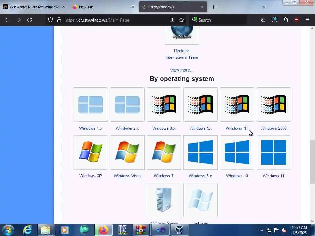The height and width of the screenshot is (236, 315).
Task: Open the Windows Server tower thumbnail
Action: [164, 200]
